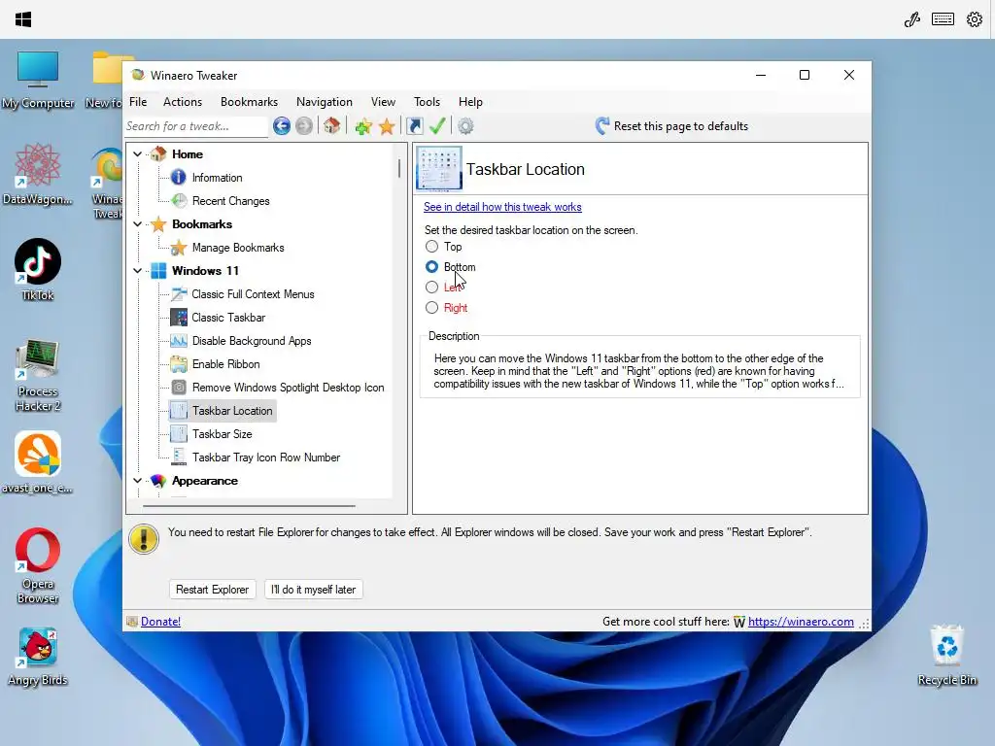Open the Donate! link
Image resolution: width=995 pixels, height=746 pixels.
(160, 622)
